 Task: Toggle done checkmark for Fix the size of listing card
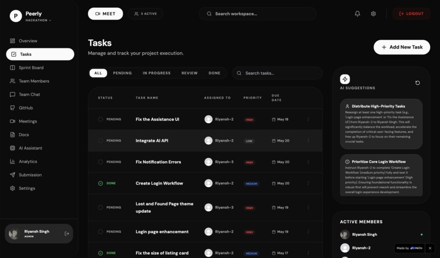100,253
